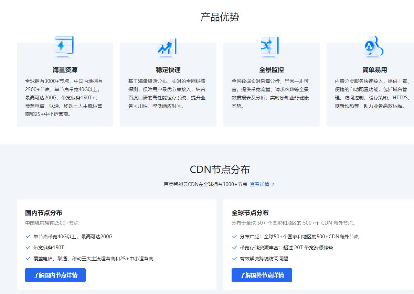Click checkmark icon beside 单节点带宽40G以上
This screenshot has width=414, height=294.
coord(28,237)
